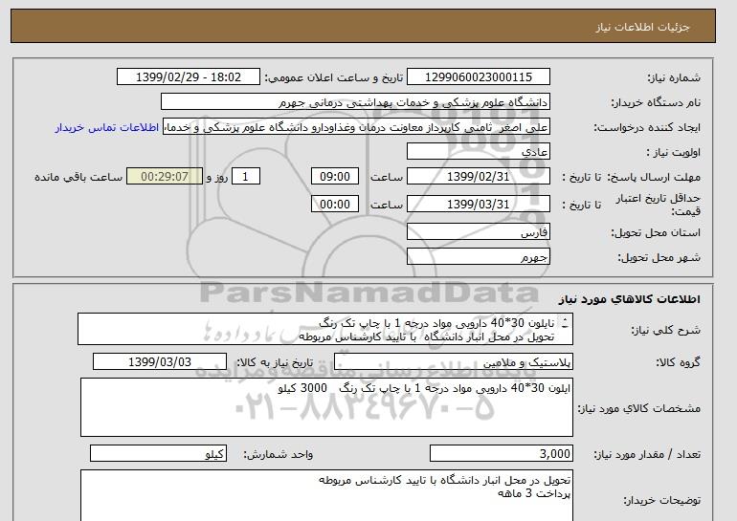This screenshot has height=521, width=737.
Task: Click the unit of measure field کیلو
Action: 158,453
